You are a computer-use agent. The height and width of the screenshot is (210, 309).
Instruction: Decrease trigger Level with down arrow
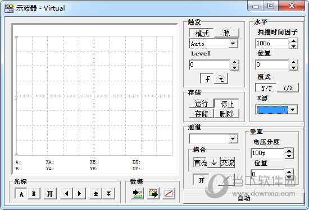(x=234, y=68)
